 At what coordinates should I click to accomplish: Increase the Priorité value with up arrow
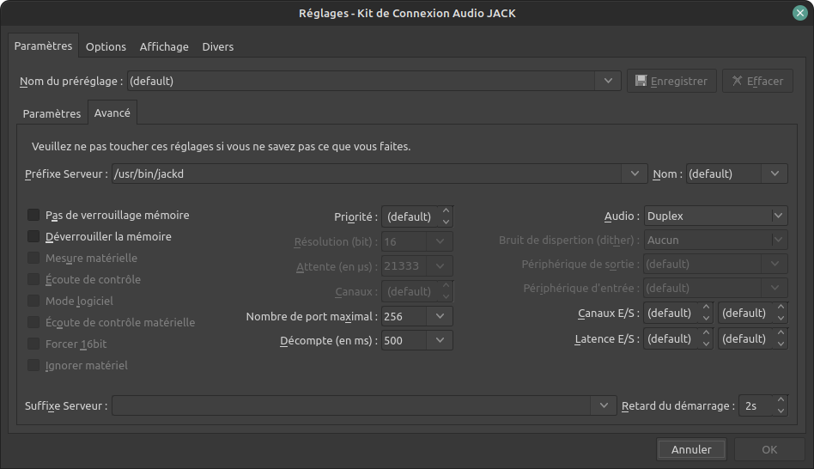(446, 211)
